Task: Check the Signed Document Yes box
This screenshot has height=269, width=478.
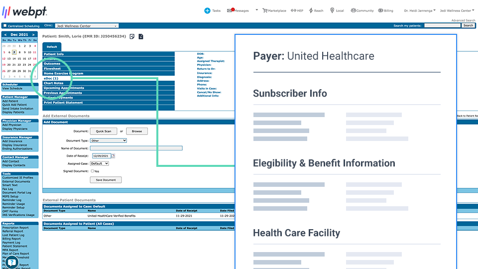Action: (92, 171)
